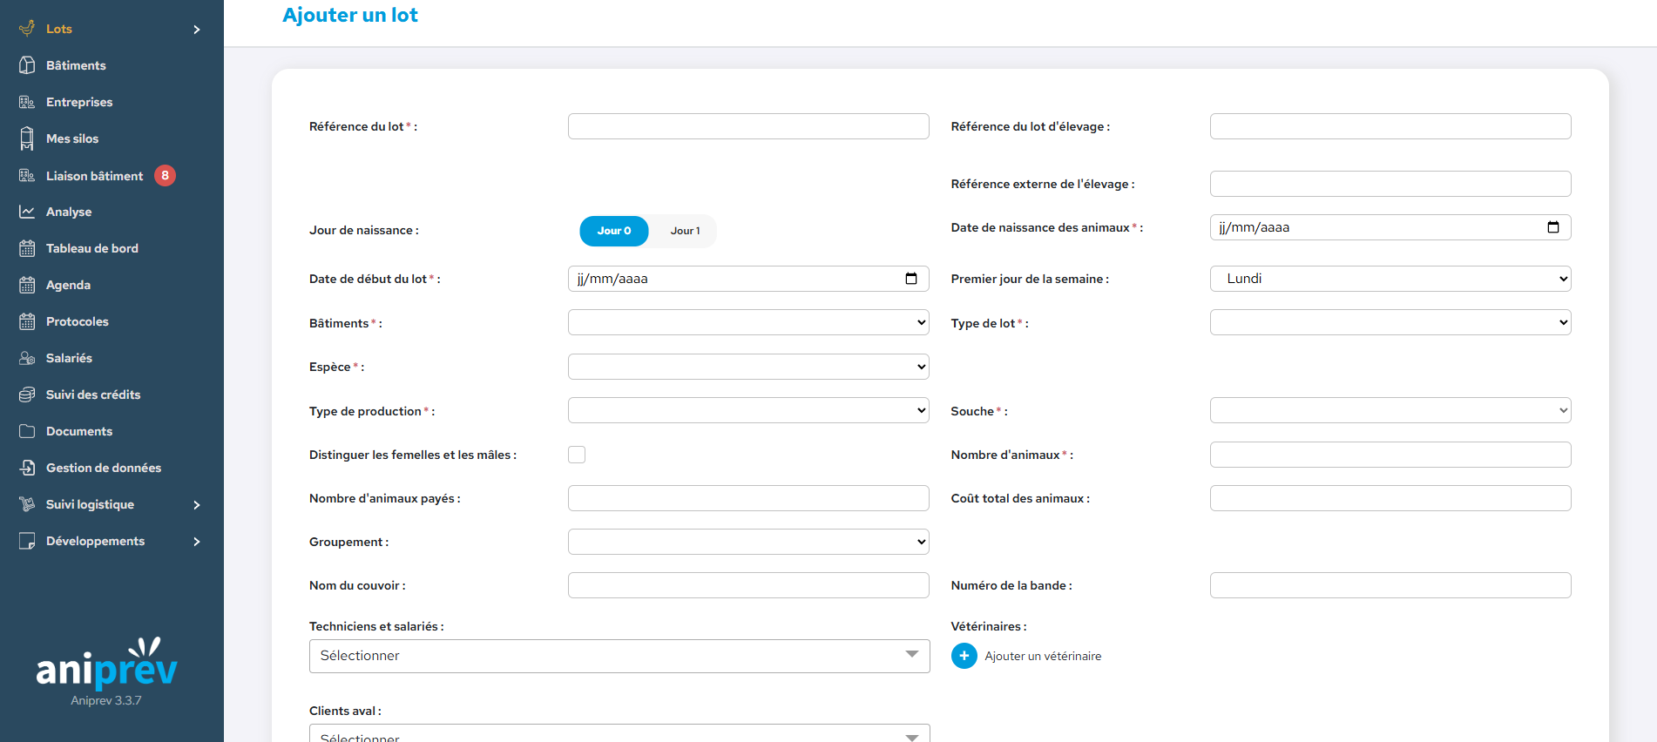Viewport: 1657px width, 742px height.
Task: Go to Protocoles in the sidebar
Action: pos(77,321)
